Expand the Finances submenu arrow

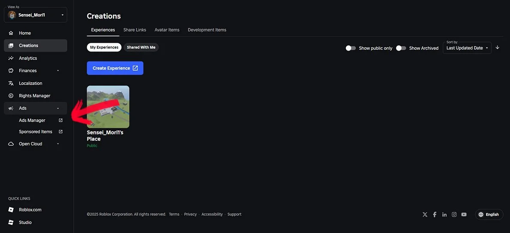[58, 71]
